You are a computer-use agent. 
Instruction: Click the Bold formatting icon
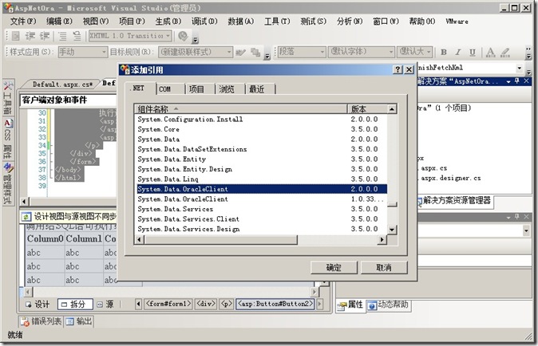(x=444, y=52)
